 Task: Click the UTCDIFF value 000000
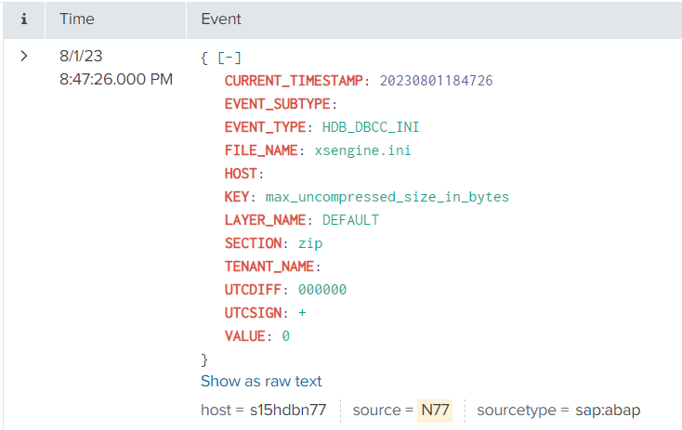[x=322, y=290]
